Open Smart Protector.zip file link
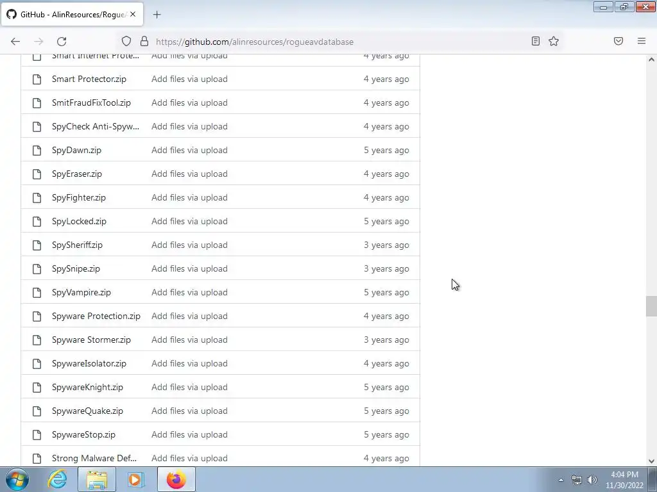Screen dimensions: 657x492 point(89,79)
